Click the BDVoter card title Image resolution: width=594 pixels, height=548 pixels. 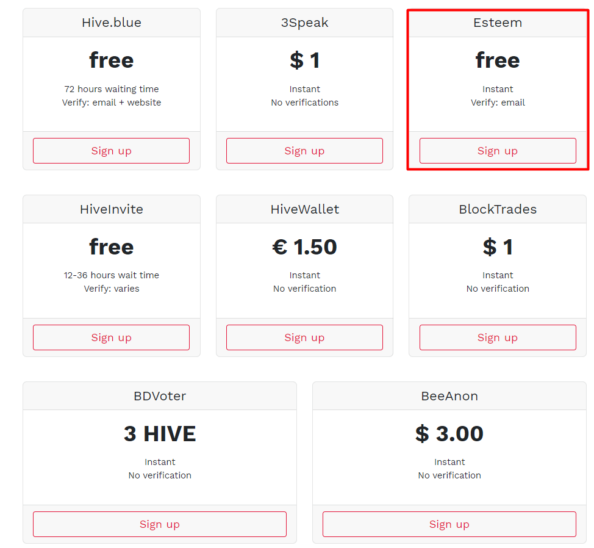point(160,396)
